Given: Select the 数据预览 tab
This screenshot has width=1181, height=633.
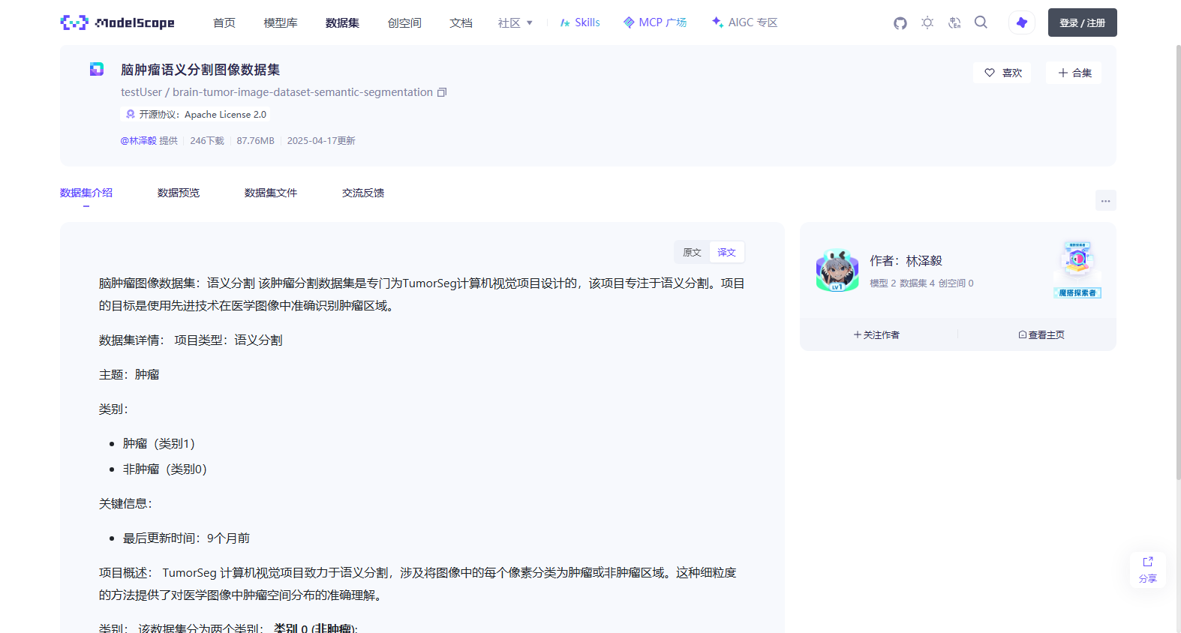Looking at the screenshot, I should coord(179,193).
